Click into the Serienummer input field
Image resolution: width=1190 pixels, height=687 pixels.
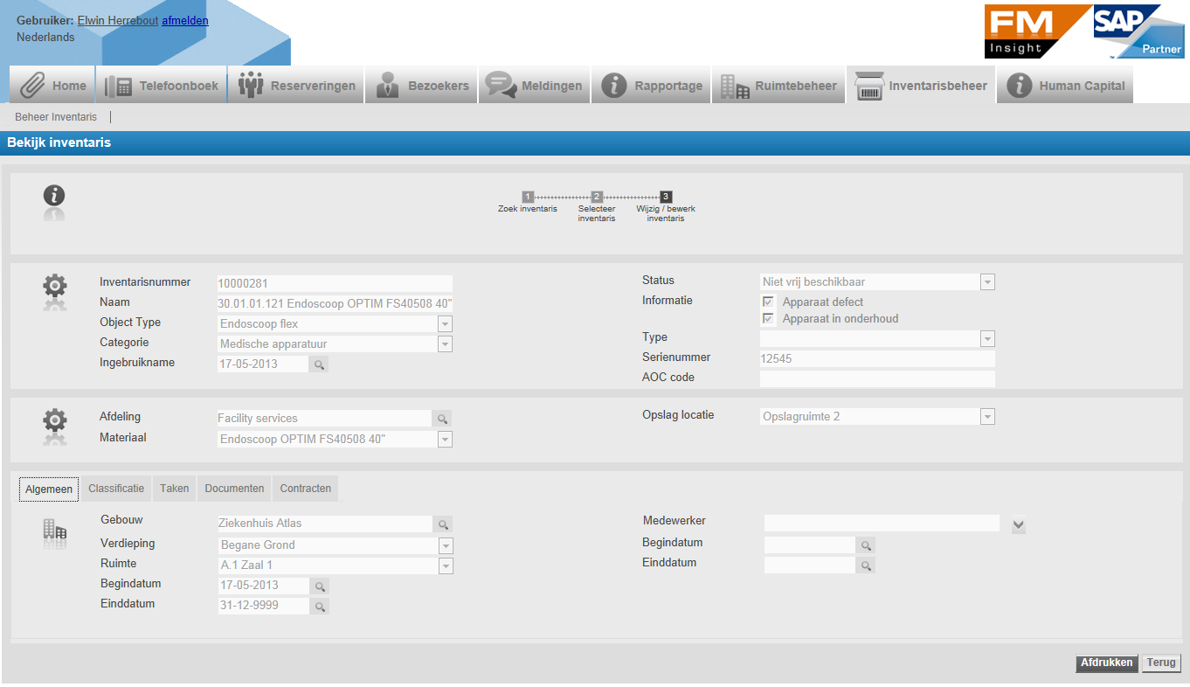pos(877,359)
